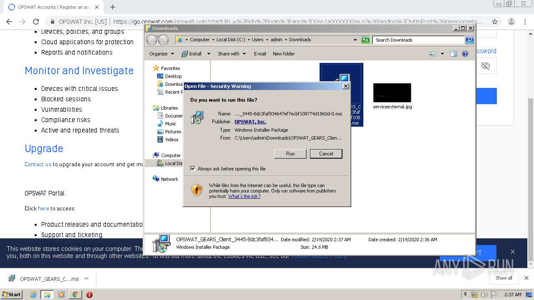Click Action Center flag tray icon

coord(494,295)
